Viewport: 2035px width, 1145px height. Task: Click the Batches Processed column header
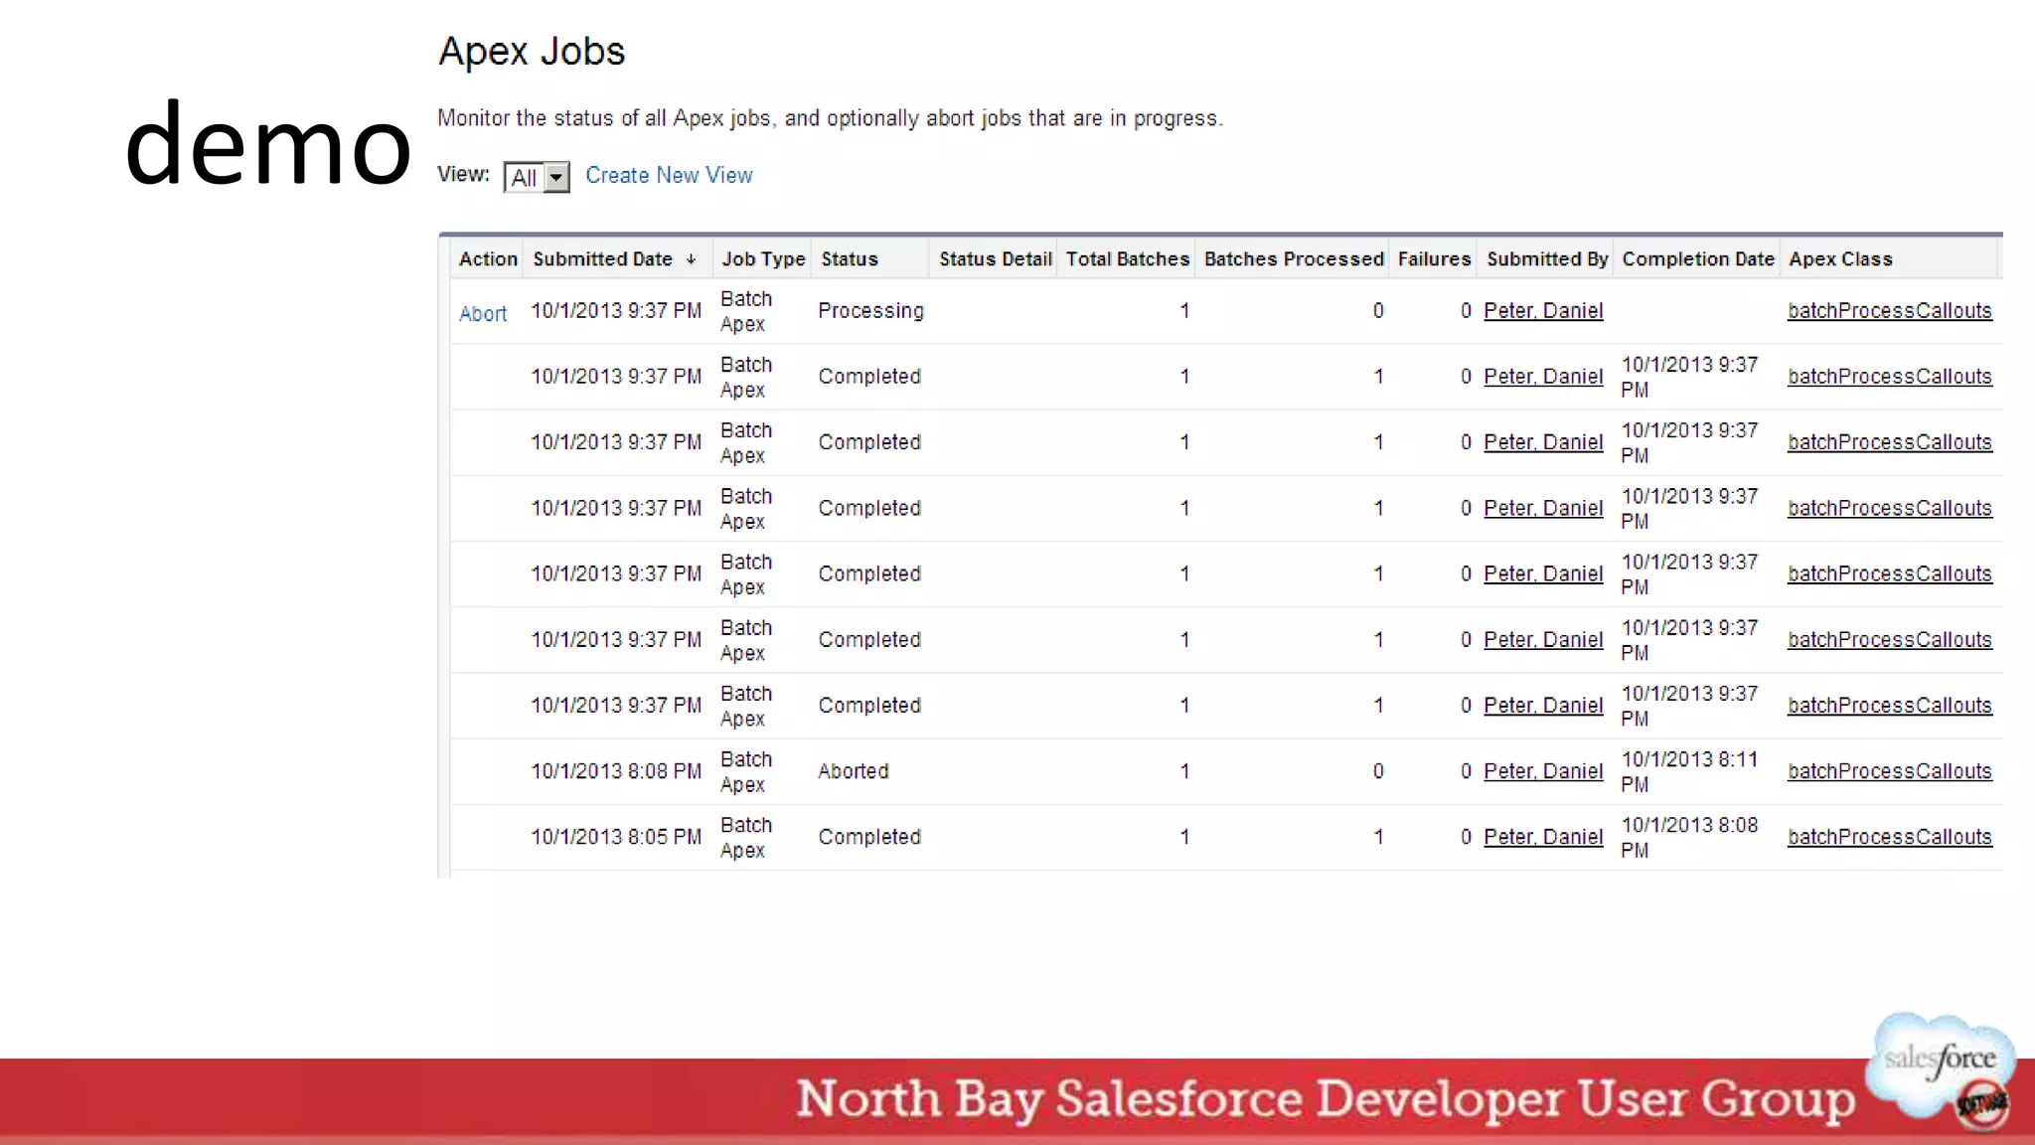tap(1293, 259)
